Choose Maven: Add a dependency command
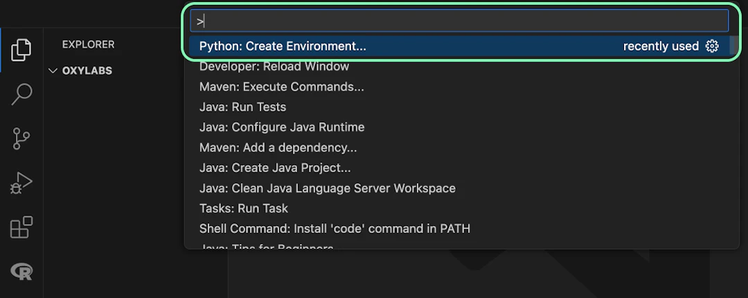The width and height of the screenshot is (748, 298). [459, 148]
